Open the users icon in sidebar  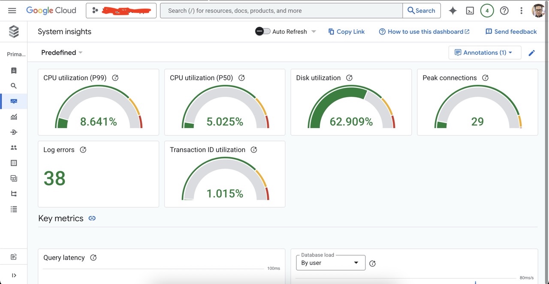pos(14,148)
